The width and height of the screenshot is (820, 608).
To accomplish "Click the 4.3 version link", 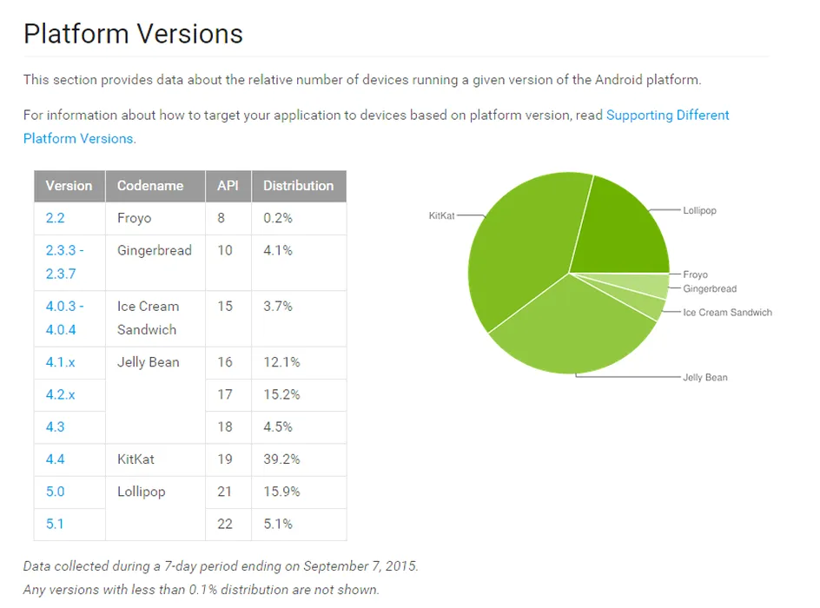I will [x=55, y=427].
